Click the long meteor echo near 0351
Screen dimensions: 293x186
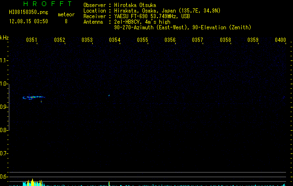(x=34, y=97)
